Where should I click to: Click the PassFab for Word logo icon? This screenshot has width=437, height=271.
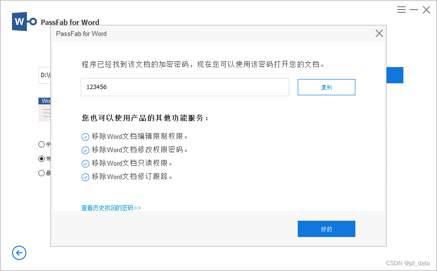click(24, 22)
